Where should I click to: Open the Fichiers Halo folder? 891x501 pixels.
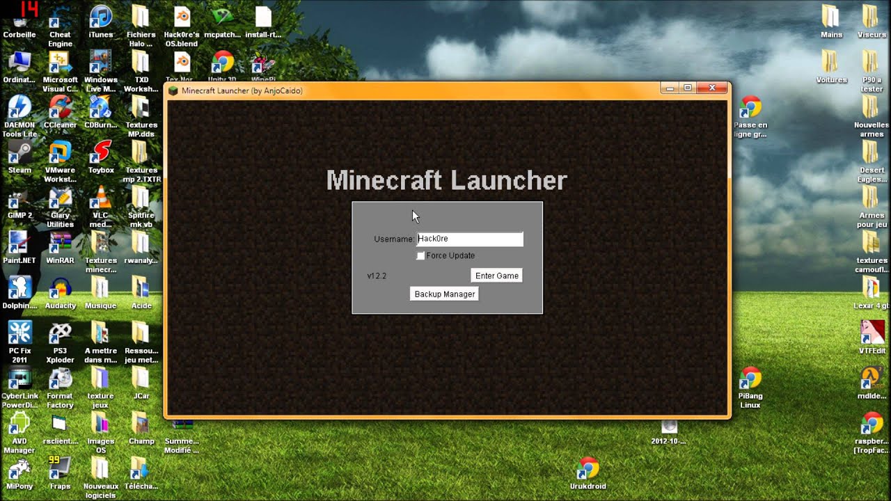coord(141,26)
